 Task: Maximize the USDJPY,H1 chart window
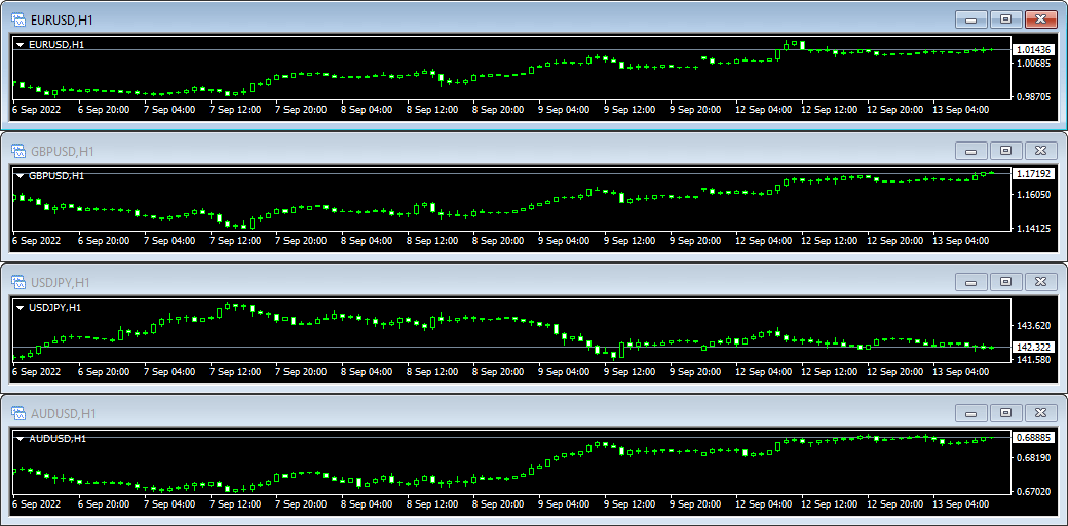coord(1006,282)
